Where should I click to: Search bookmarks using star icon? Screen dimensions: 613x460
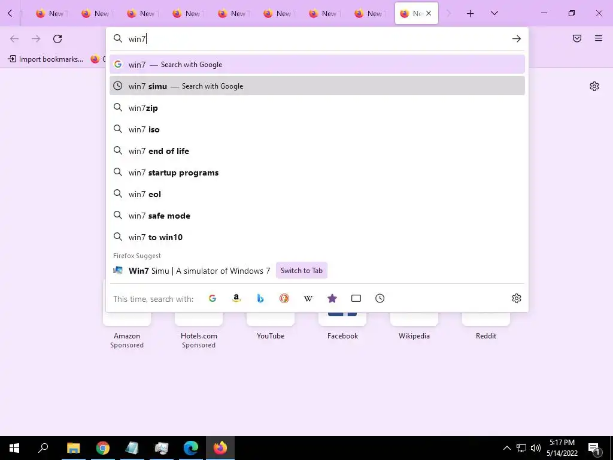(x=332, y=298)
